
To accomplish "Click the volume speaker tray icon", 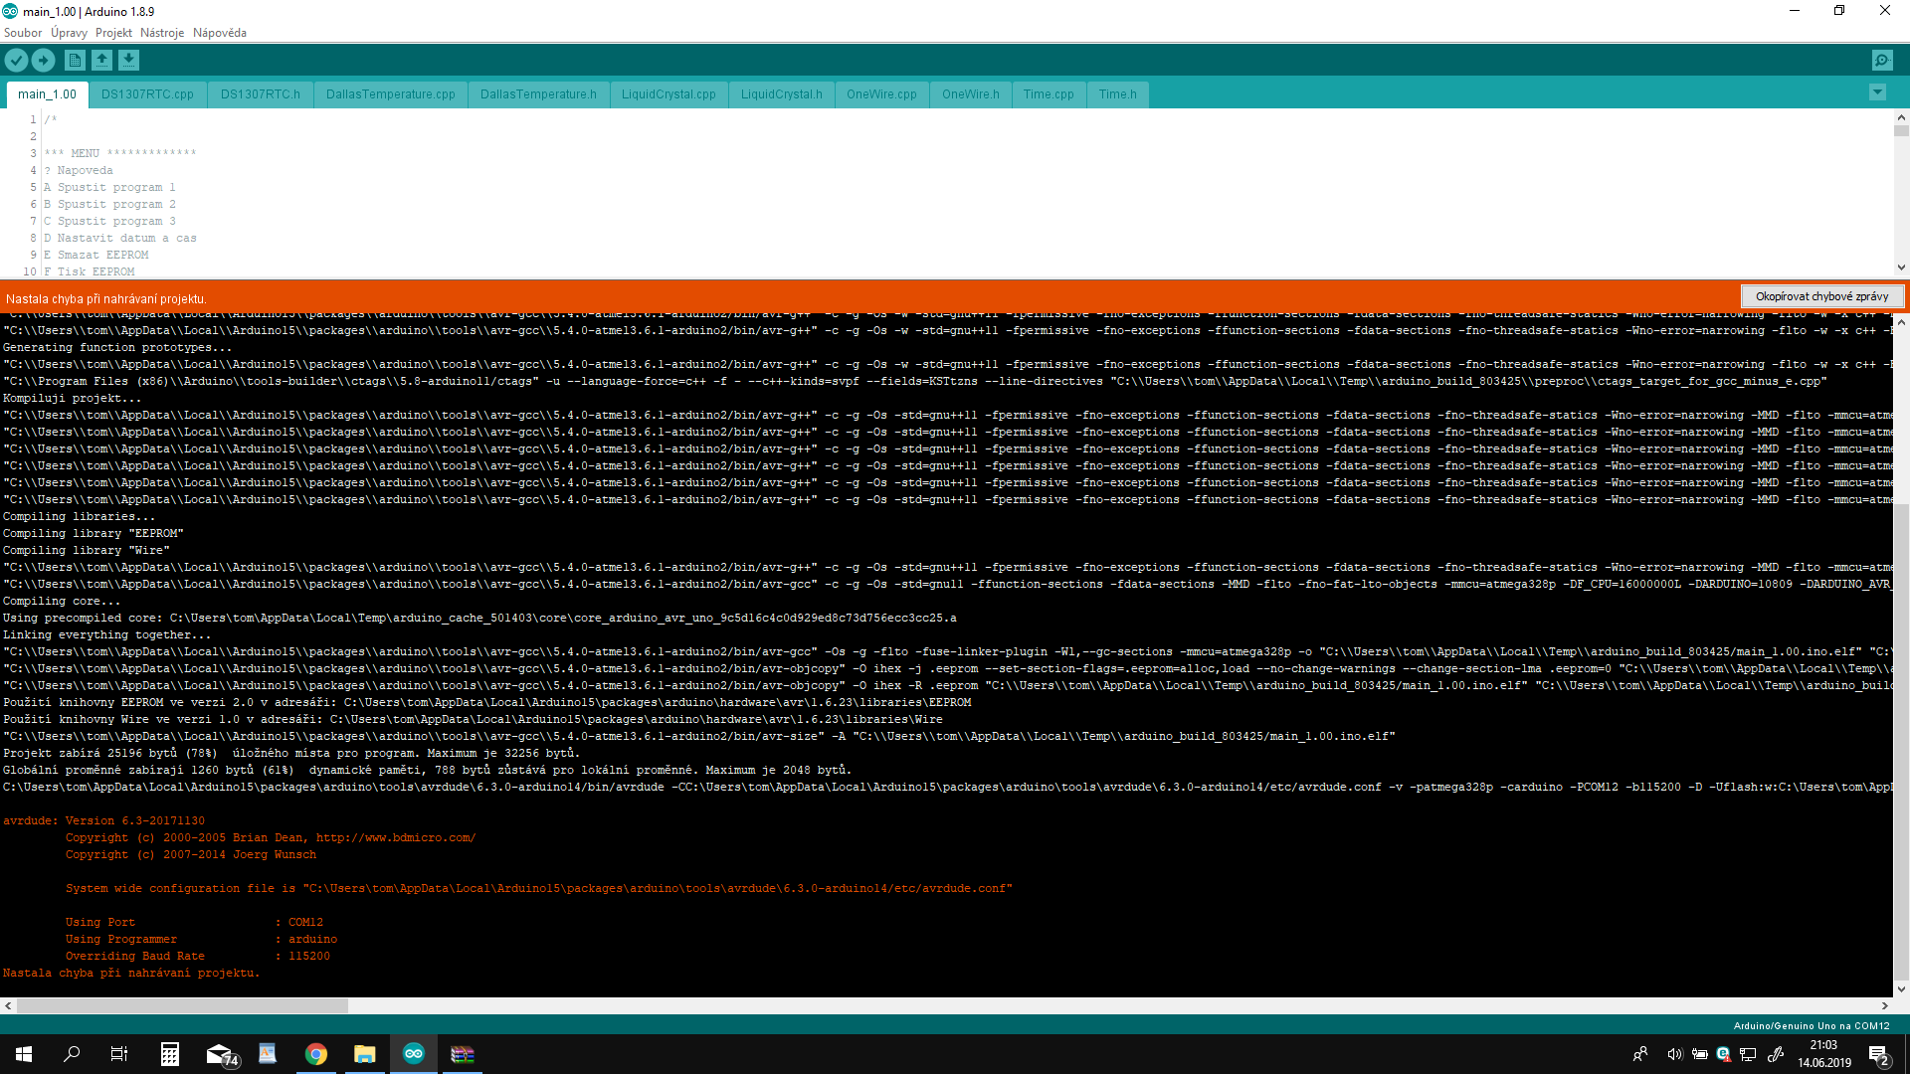I will click(1674, 1054).
